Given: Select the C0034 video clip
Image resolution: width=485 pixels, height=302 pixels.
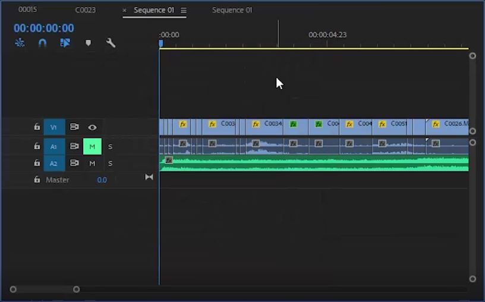Looking at the screenshot, I should point(264,127).
